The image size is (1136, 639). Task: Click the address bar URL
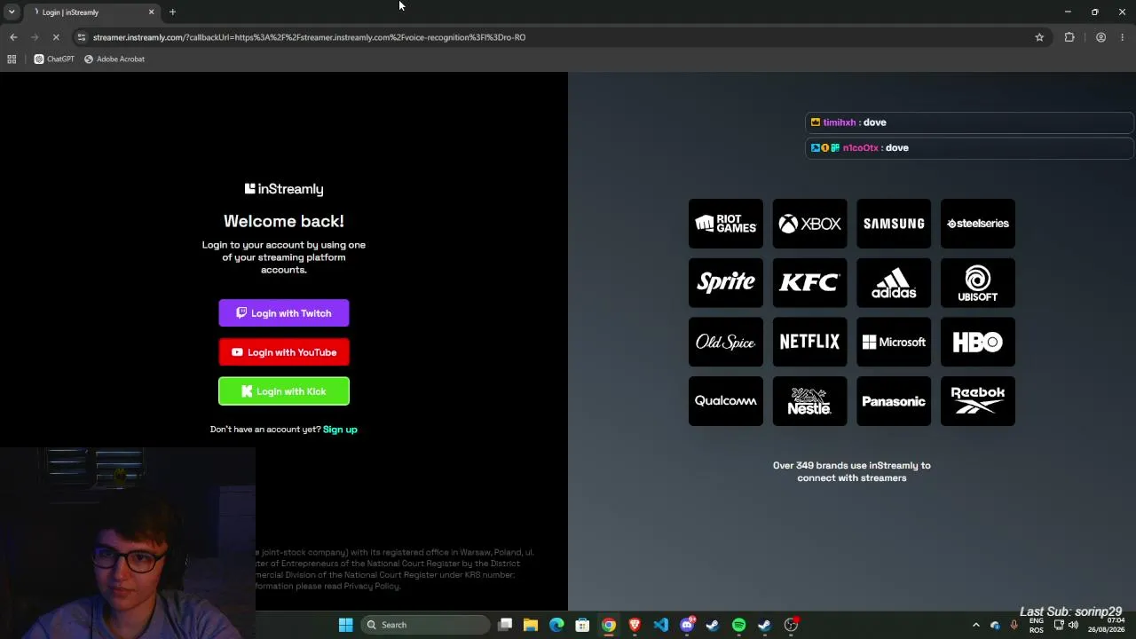click(309, 37)
